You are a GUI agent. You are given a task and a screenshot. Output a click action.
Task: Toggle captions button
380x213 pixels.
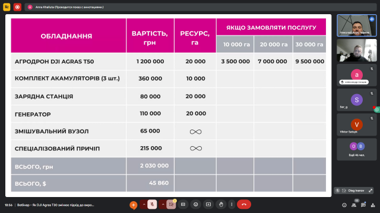[x=183, y=205]
